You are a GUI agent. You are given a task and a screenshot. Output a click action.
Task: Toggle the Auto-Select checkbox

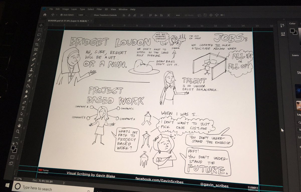pyautogui.click(x=61, y=15)
